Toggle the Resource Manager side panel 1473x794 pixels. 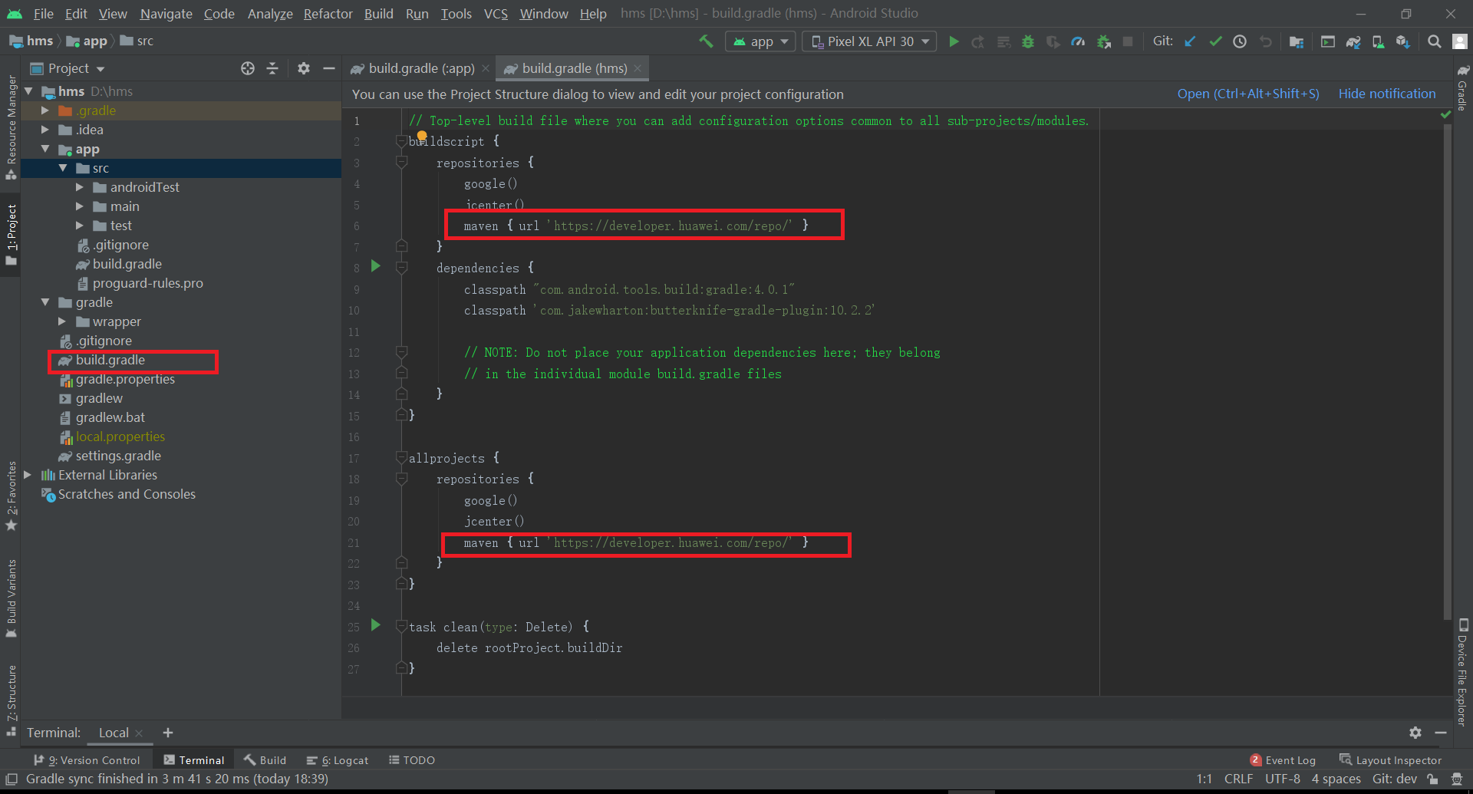(x=11, y=127)
